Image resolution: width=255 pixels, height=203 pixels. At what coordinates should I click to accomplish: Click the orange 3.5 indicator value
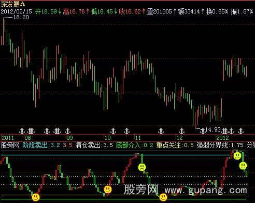[67, 145]
